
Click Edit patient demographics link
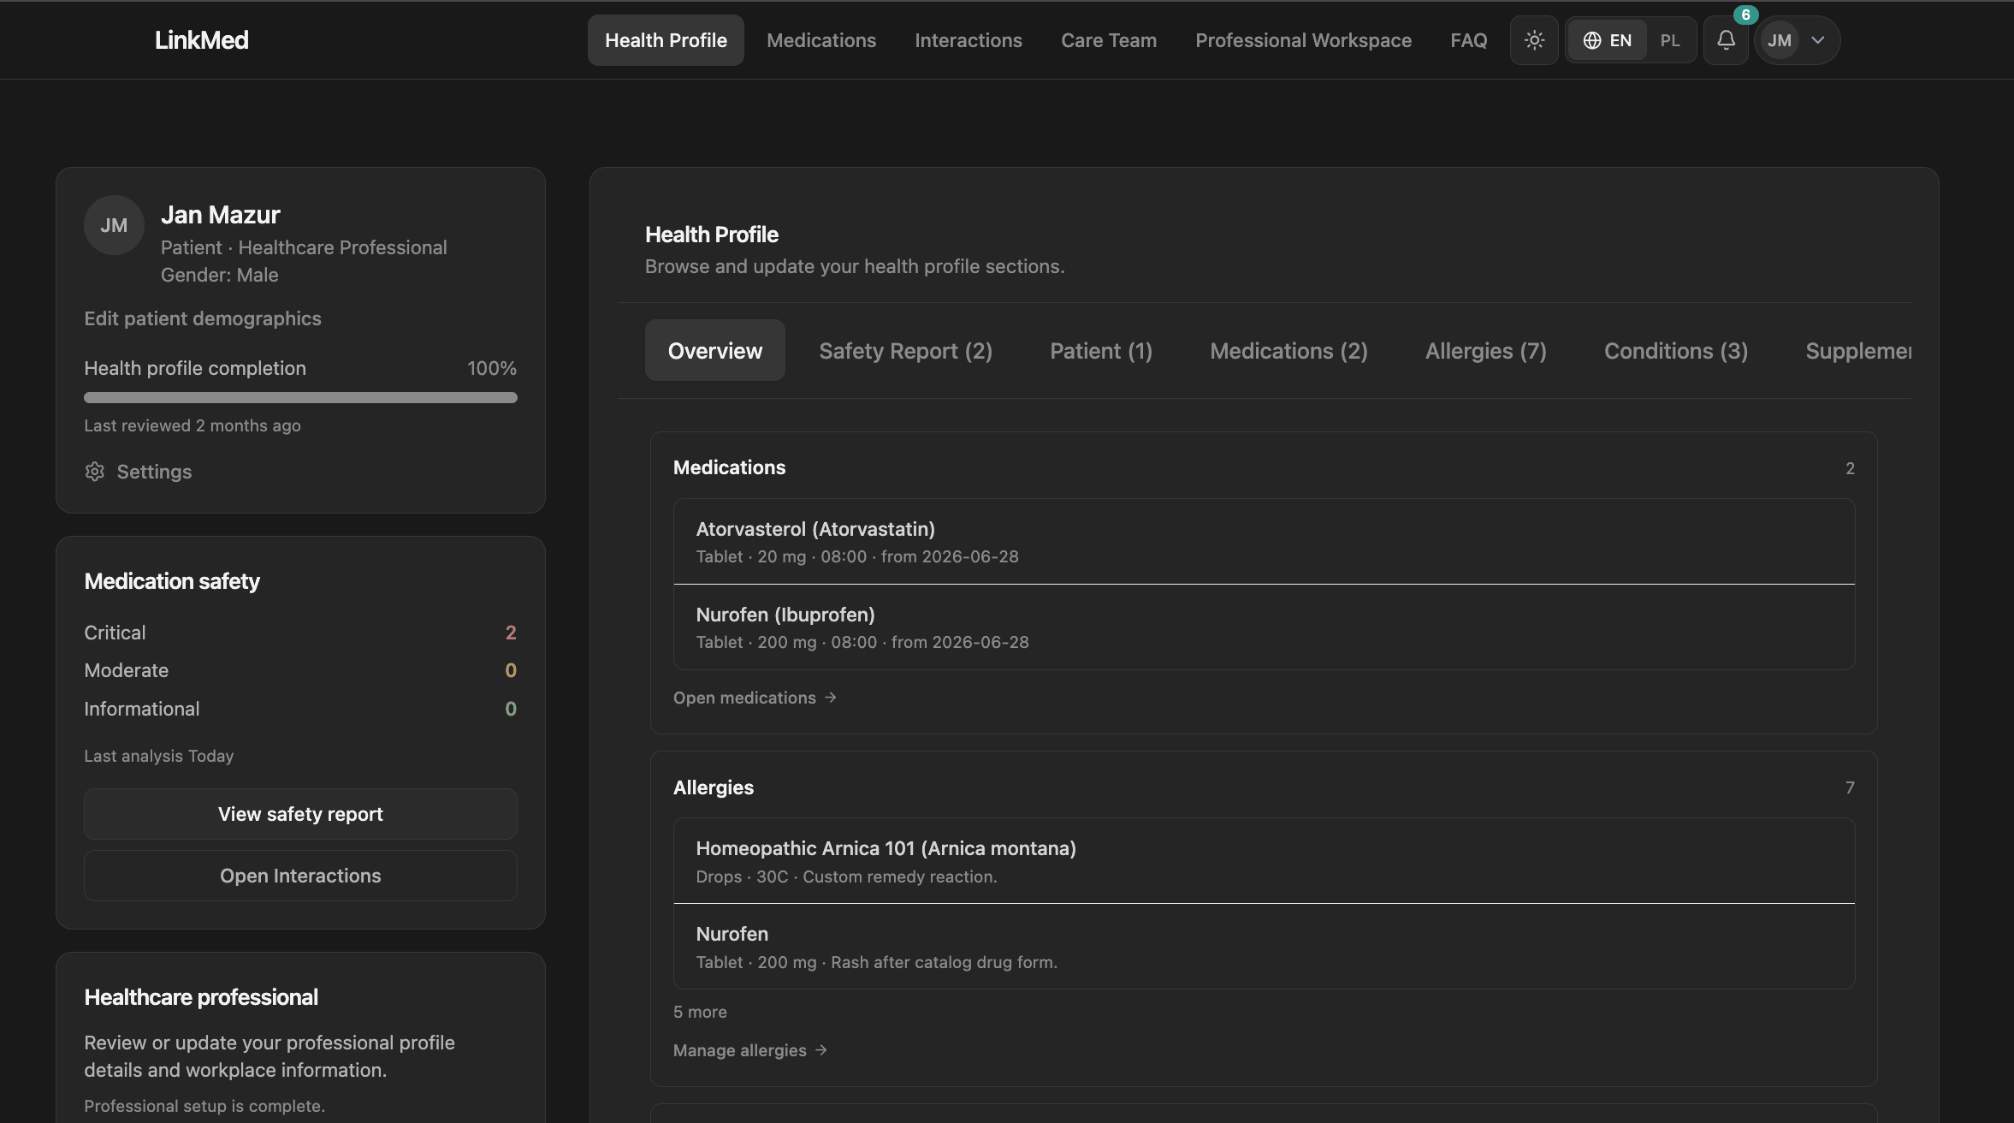(x=203, y=318)
